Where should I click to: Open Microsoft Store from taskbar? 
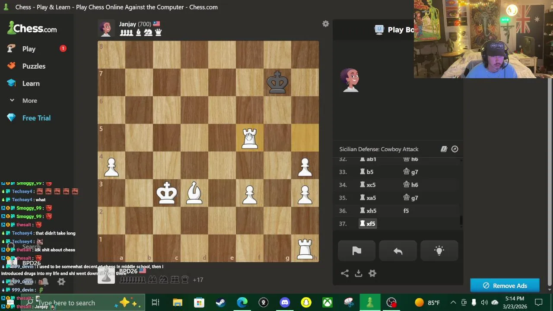point(199,302)
